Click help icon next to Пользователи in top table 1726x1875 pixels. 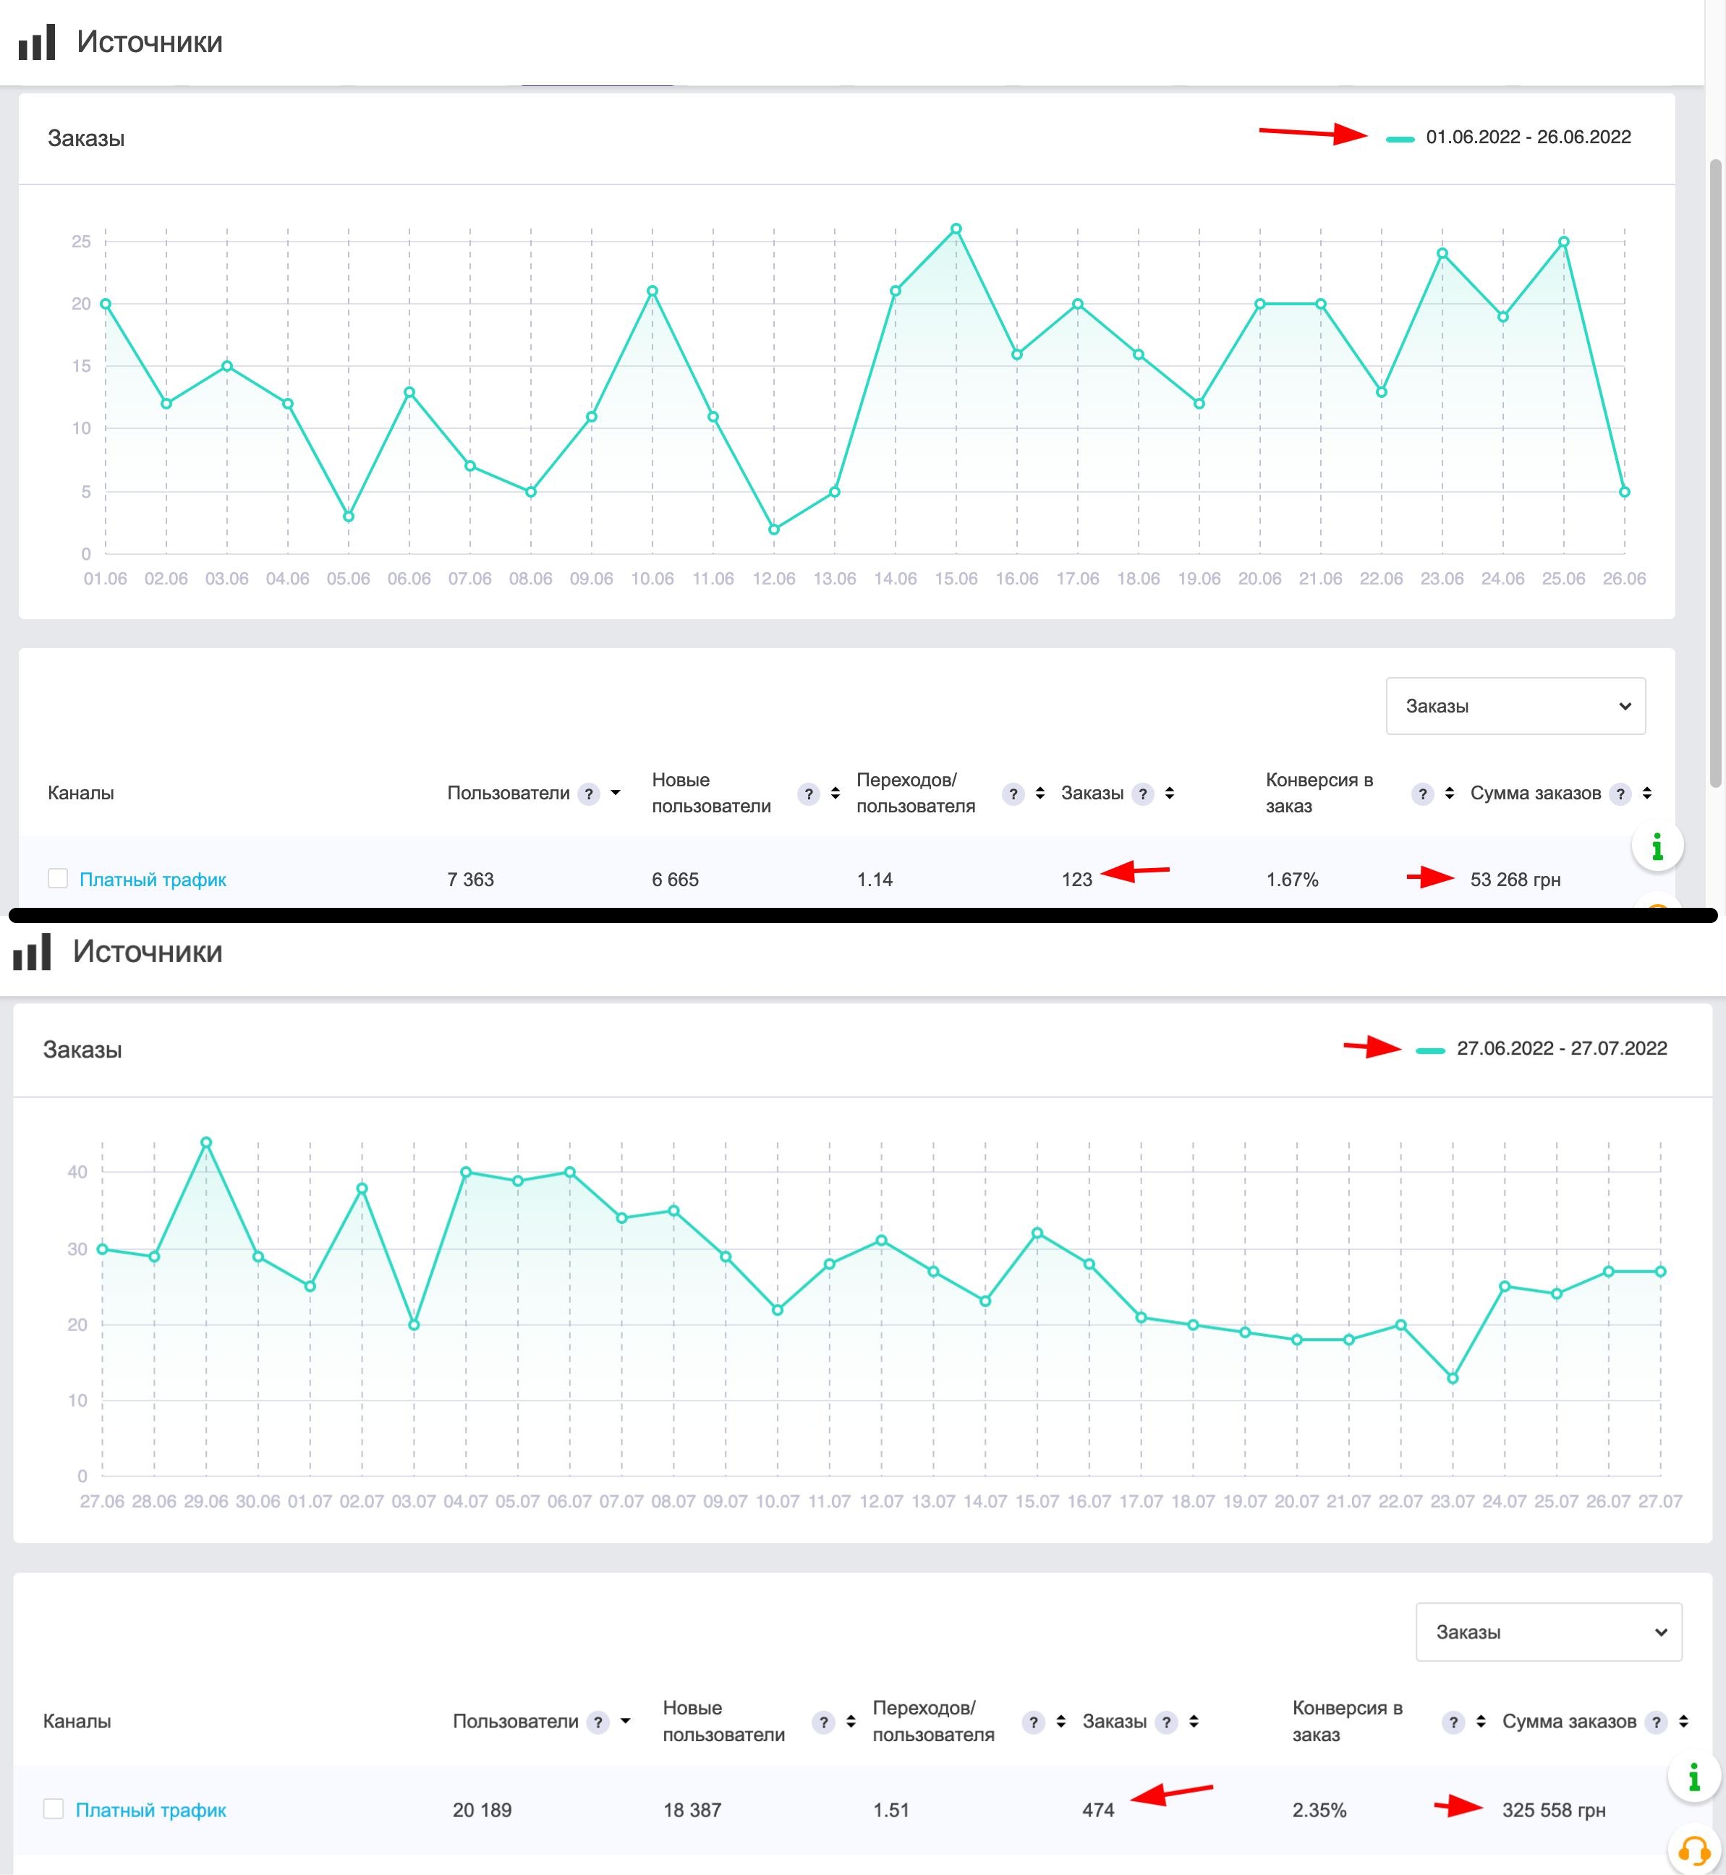click(x=588, y=794)
